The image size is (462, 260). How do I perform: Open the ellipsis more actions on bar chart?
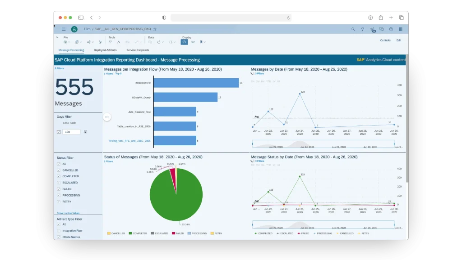[107, 117]
